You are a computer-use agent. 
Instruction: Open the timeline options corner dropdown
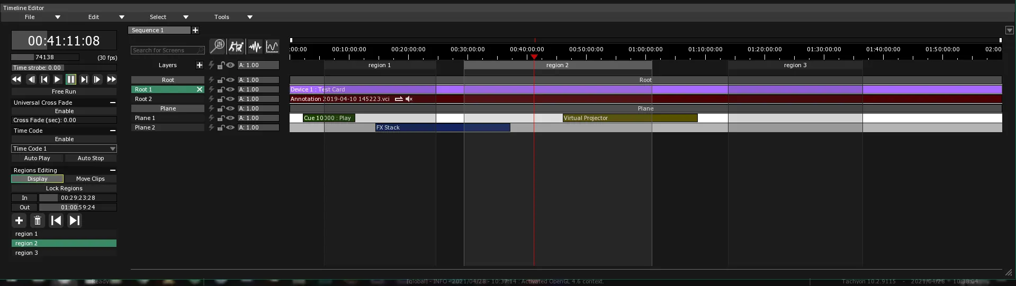pos(1009,31)
